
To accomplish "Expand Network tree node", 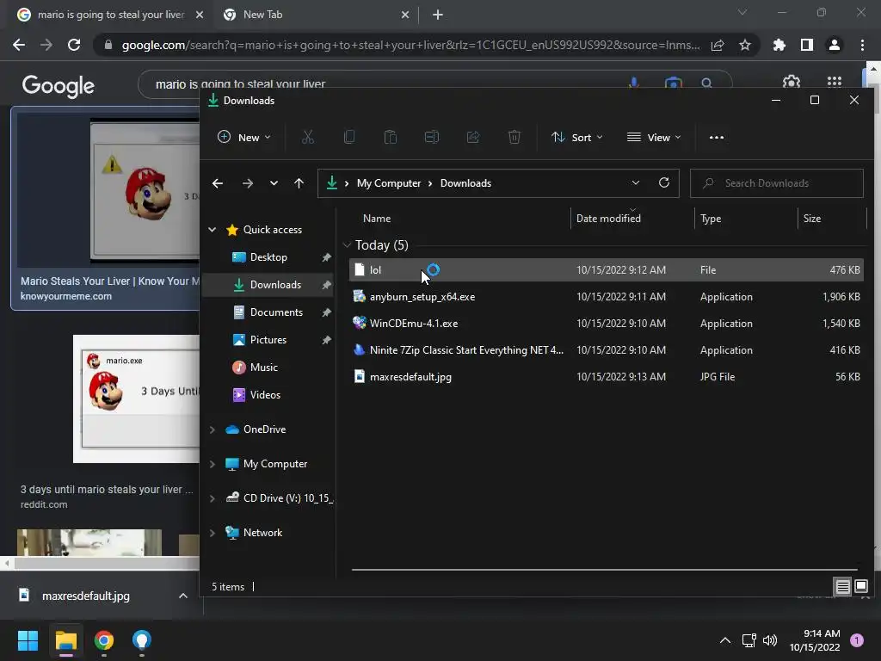I will point(213,533).
